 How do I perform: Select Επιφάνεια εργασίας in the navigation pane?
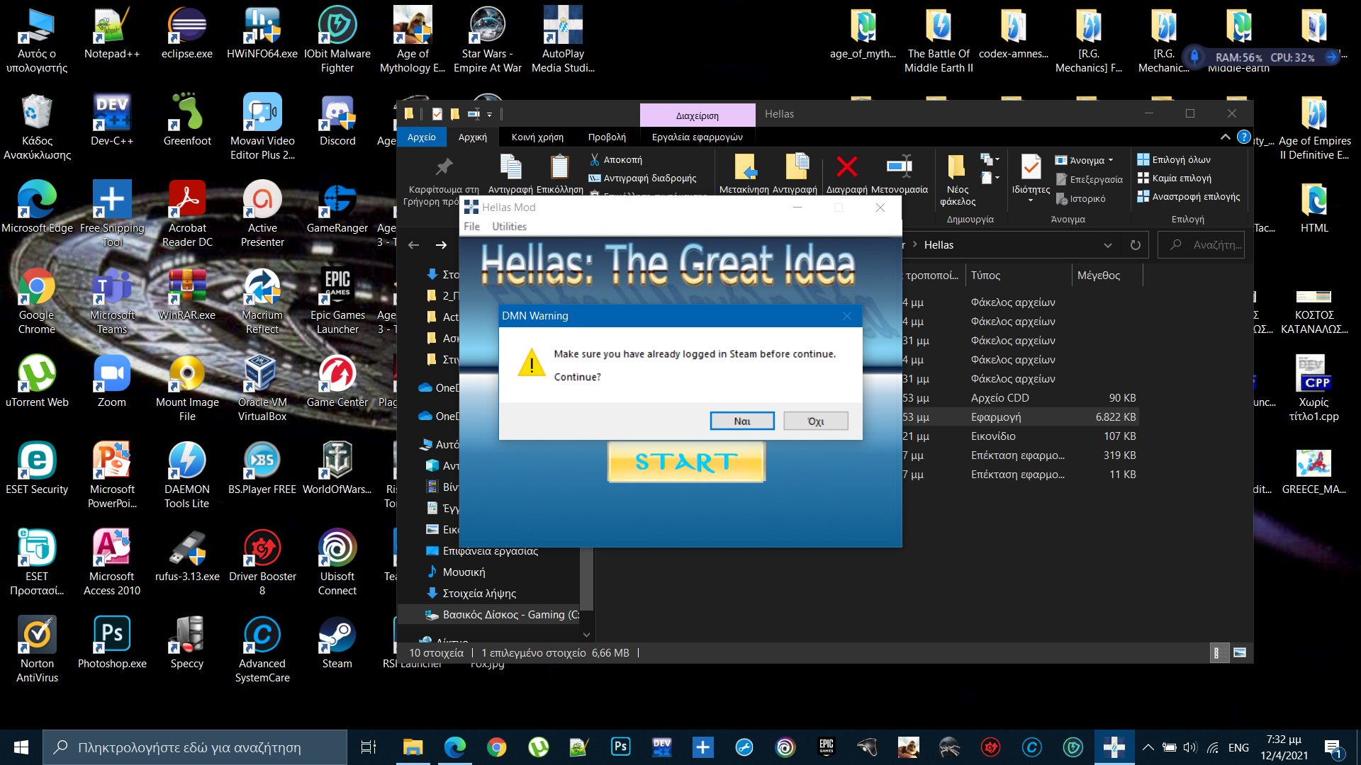click(x=489, y=551)
